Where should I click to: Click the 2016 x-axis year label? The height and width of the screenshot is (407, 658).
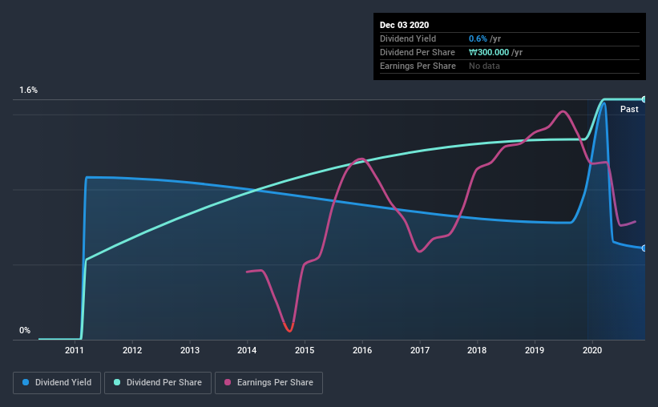[x=362, y=350]
